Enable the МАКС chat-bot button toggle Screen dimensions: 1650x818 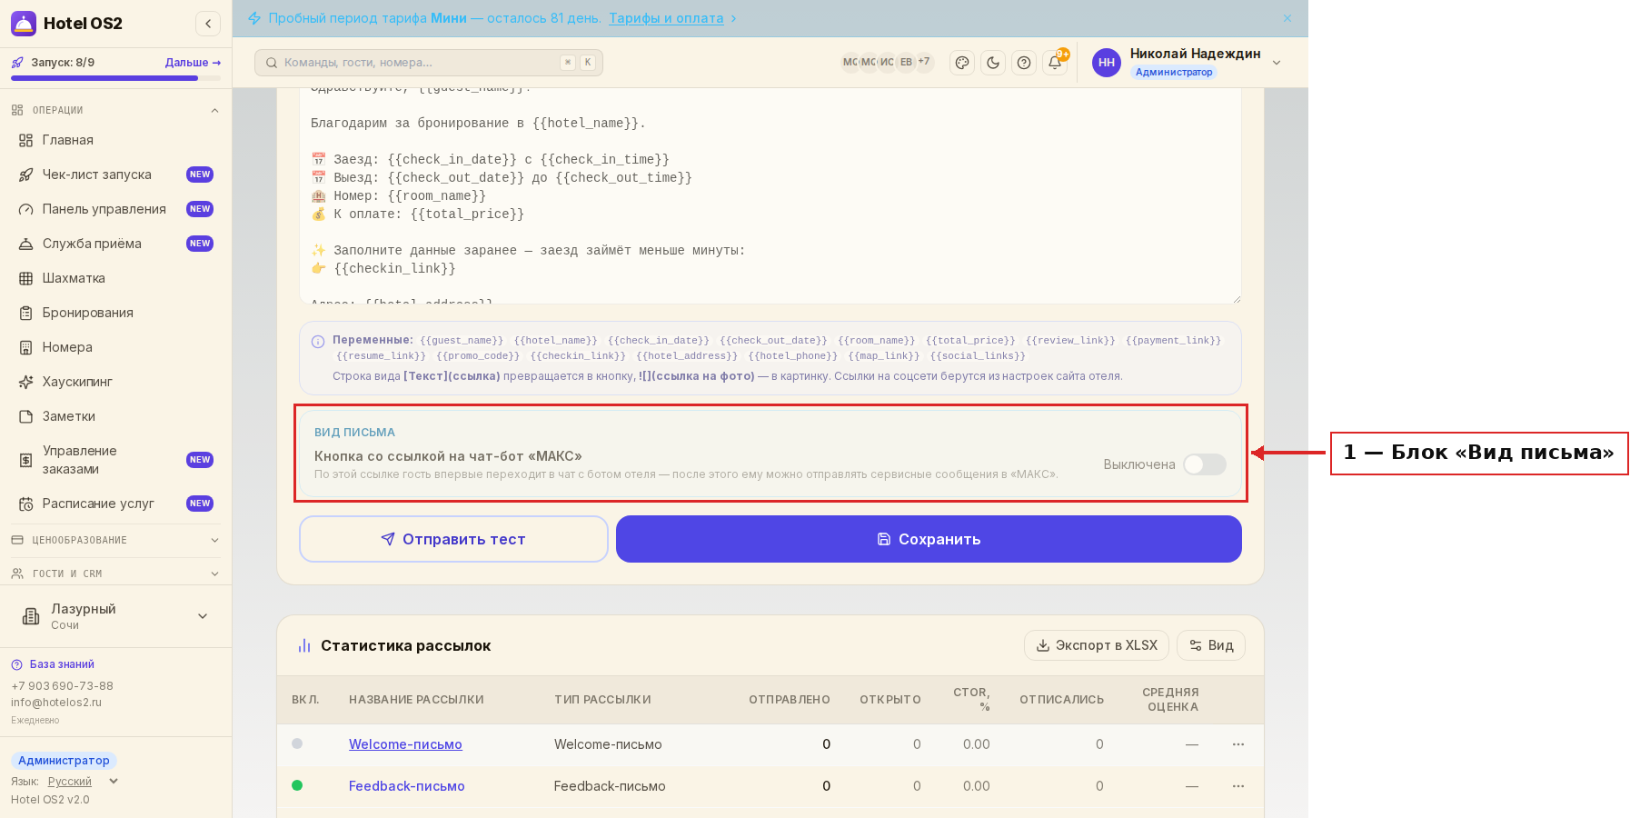[x=1205, y=464]
